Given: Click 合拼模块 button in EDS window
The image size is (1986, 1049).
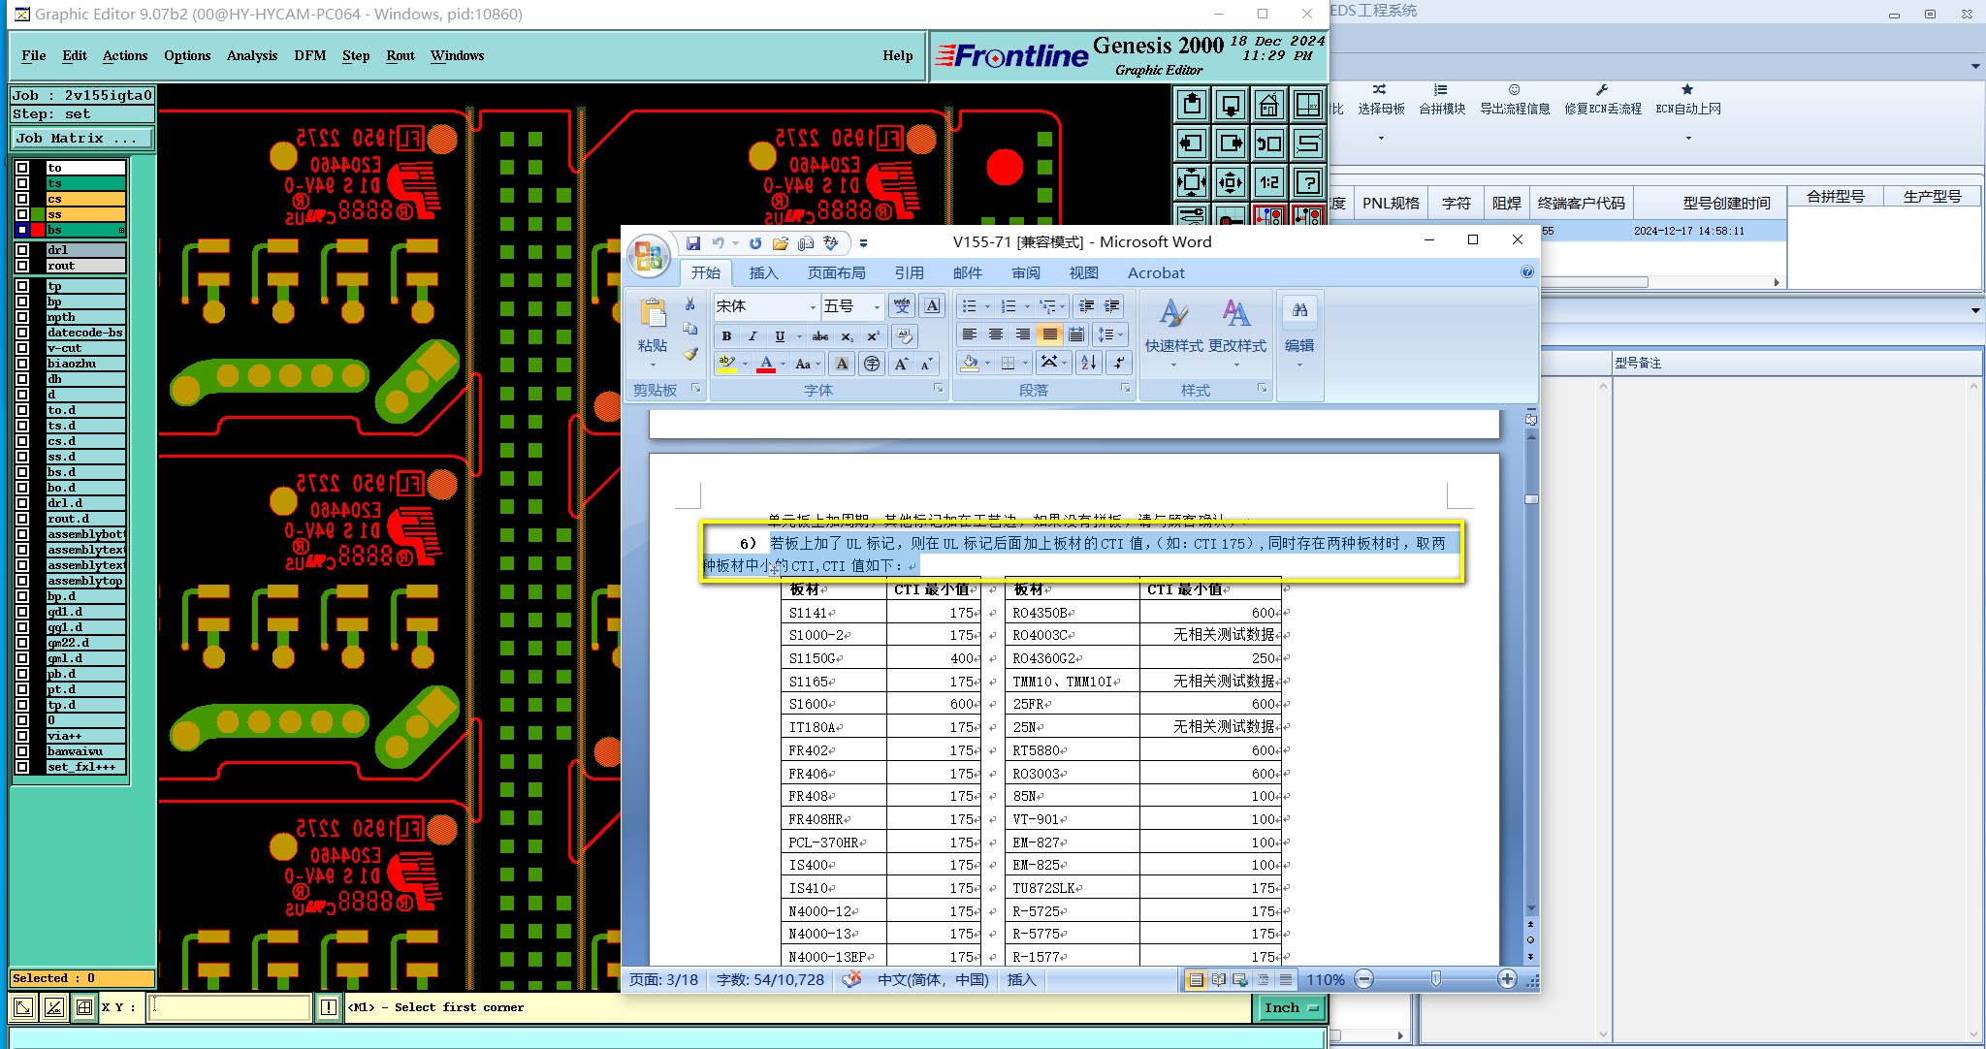Looking at the screenshot, I should [x=1442, y=100].
